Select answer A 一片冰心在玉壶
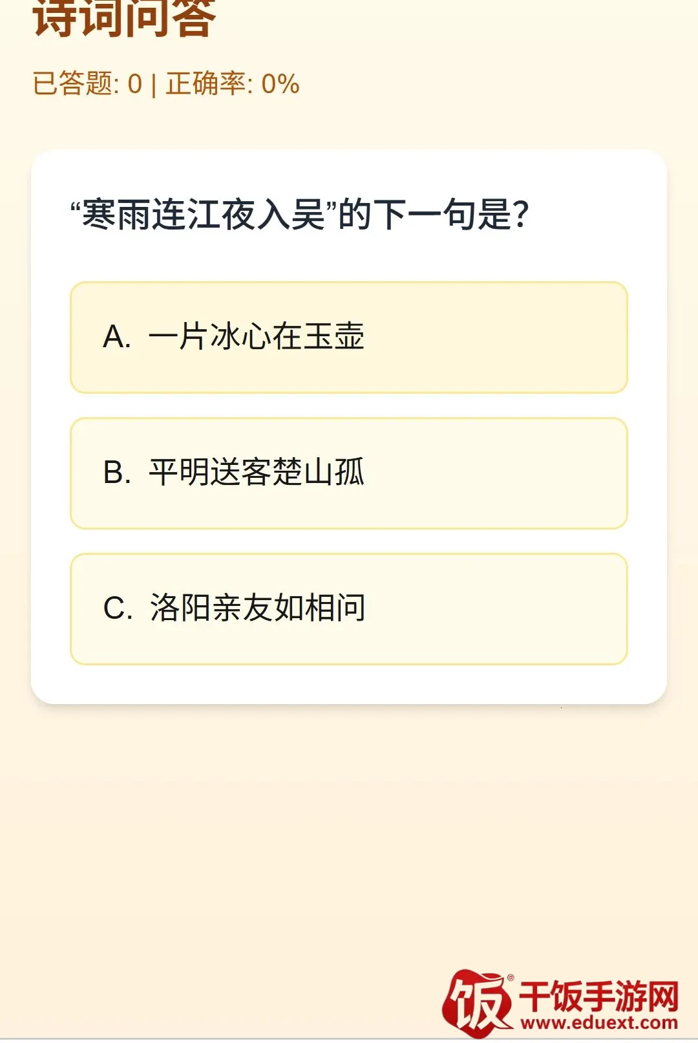The image size is (698, 1043). (349, 338)
